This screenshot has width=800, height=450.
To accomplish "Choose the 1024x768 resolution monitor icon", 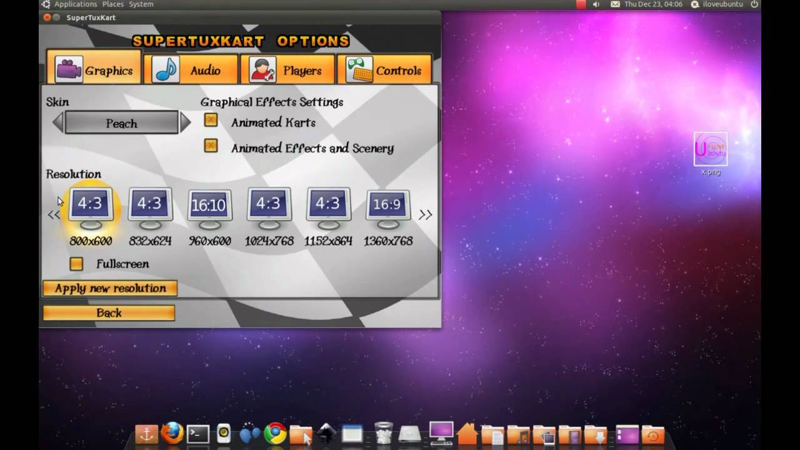I will 269,209.
